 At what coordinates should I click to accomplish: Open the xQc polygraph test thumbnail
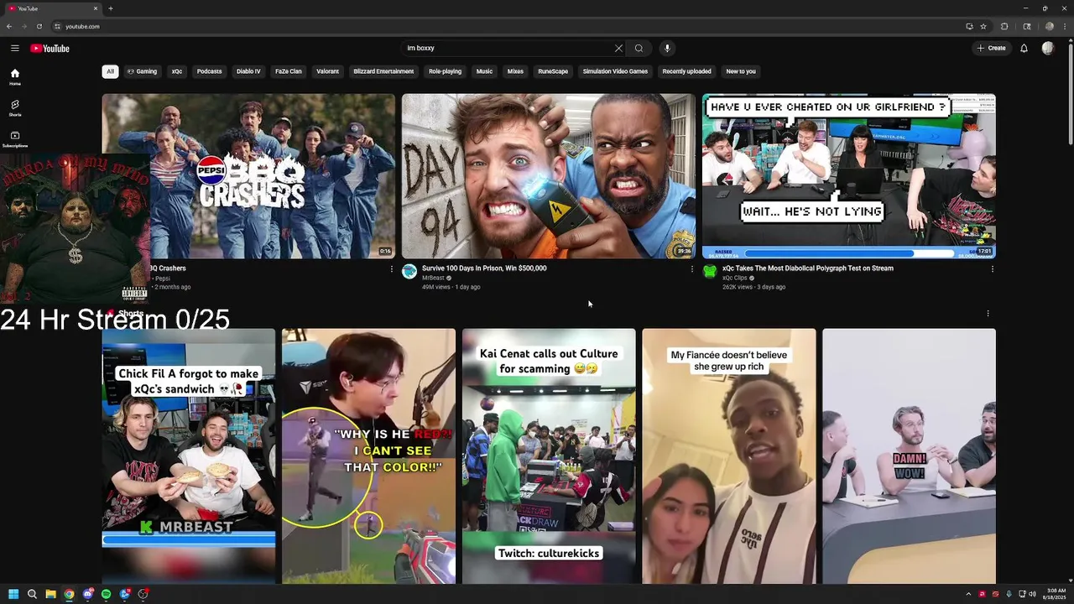tap(848, 176)
